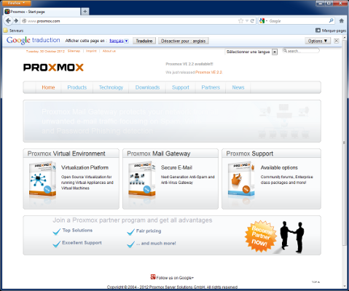Click Join a Proxmox partner program heading
The image size is (349, 291).
tap(133, 220)
